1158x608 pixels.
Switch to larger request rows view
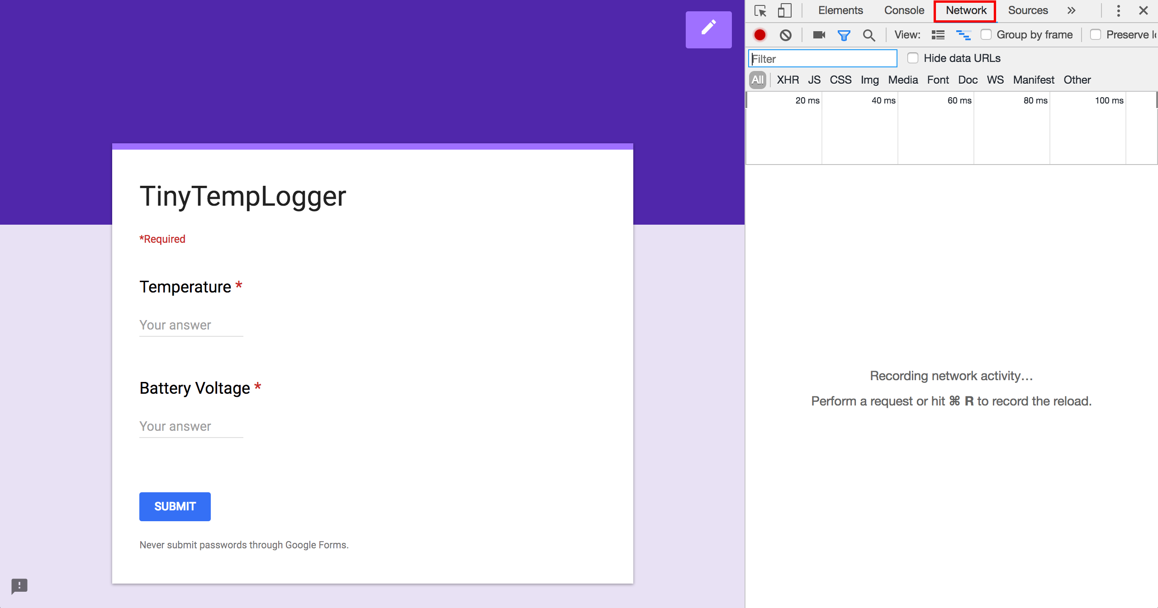[x=938, y=35]
